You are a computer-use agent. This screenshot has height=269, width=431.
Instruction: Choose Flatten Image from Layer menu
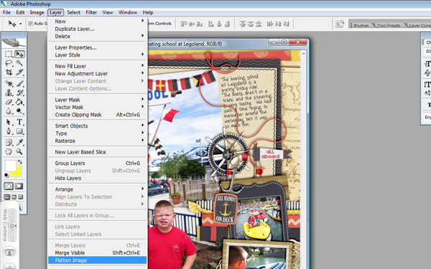97,260
